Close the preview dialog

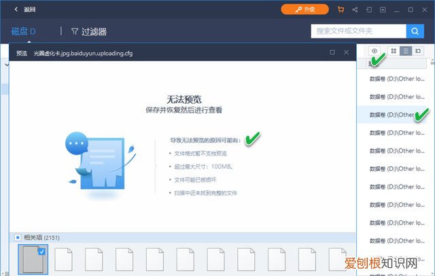(347, 52)
